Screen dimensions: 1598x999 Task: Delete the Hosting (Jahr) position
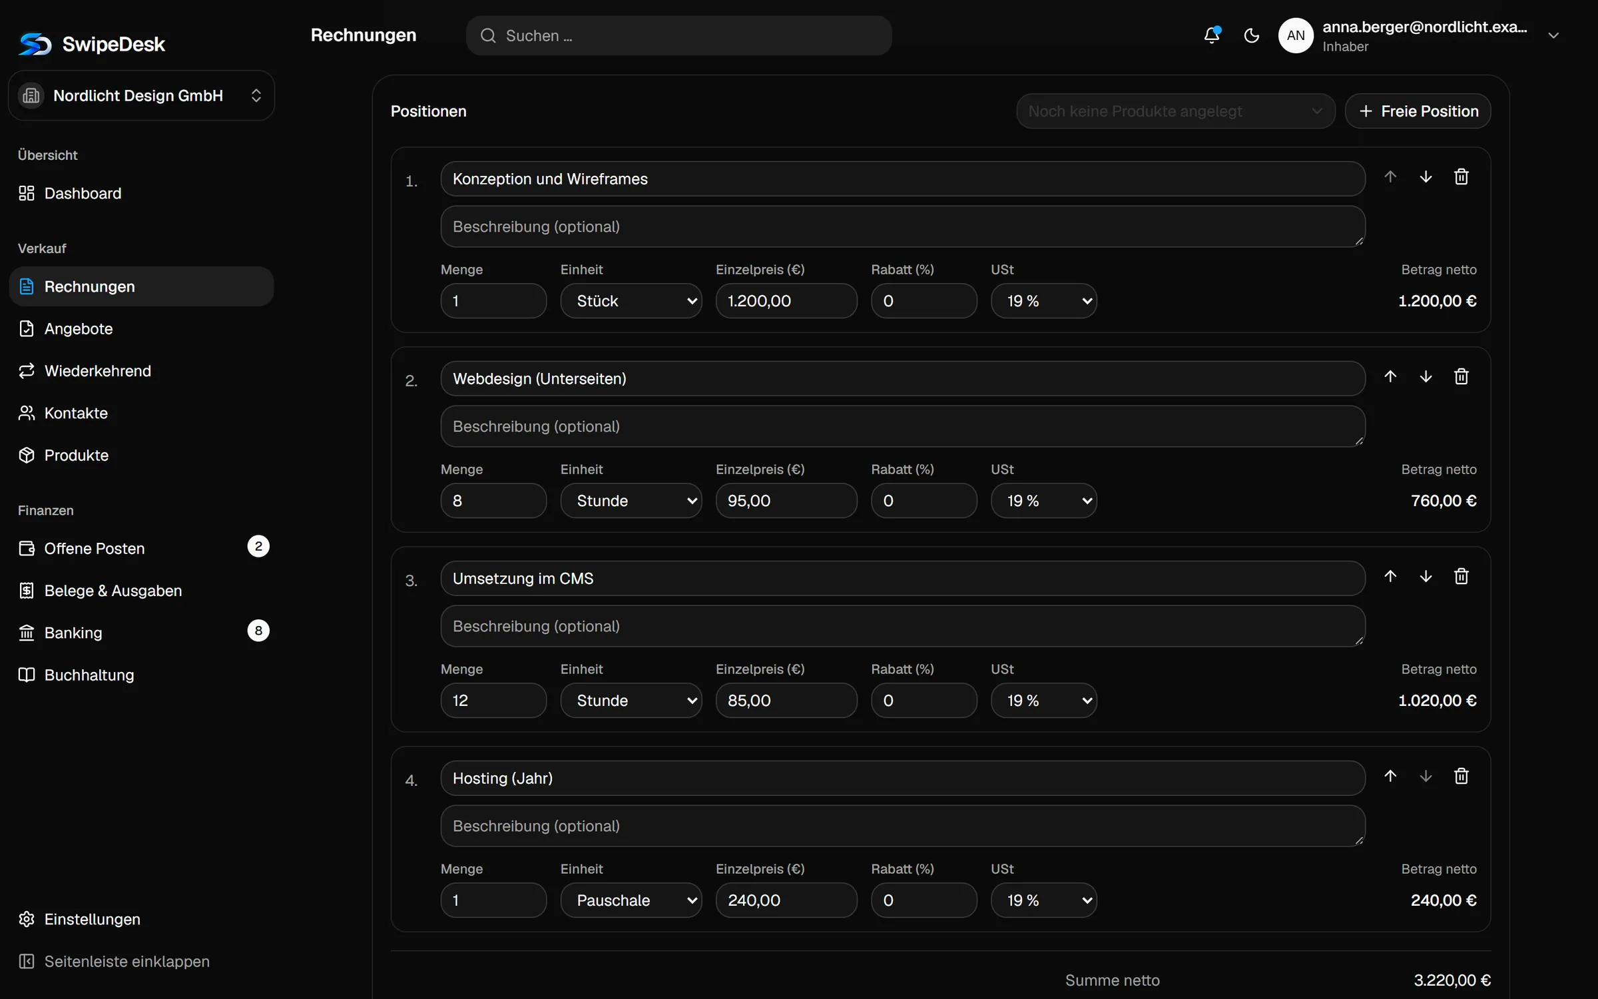(1461, 776)
